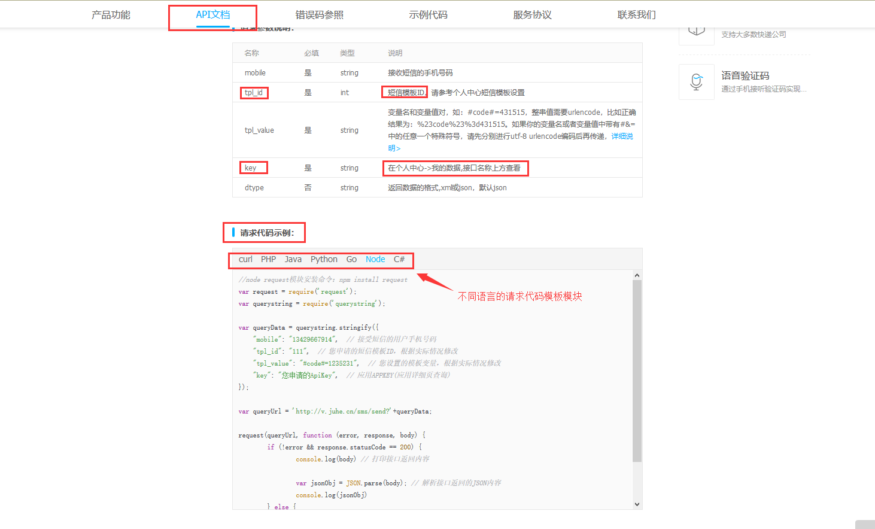Click the var request = require line
This screenshot has height=529, width=875.
tap(297, 291)
